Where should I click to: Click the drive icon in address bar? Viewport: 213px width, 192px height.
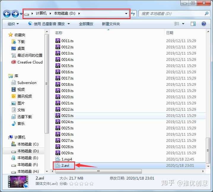tap(27, 14)
